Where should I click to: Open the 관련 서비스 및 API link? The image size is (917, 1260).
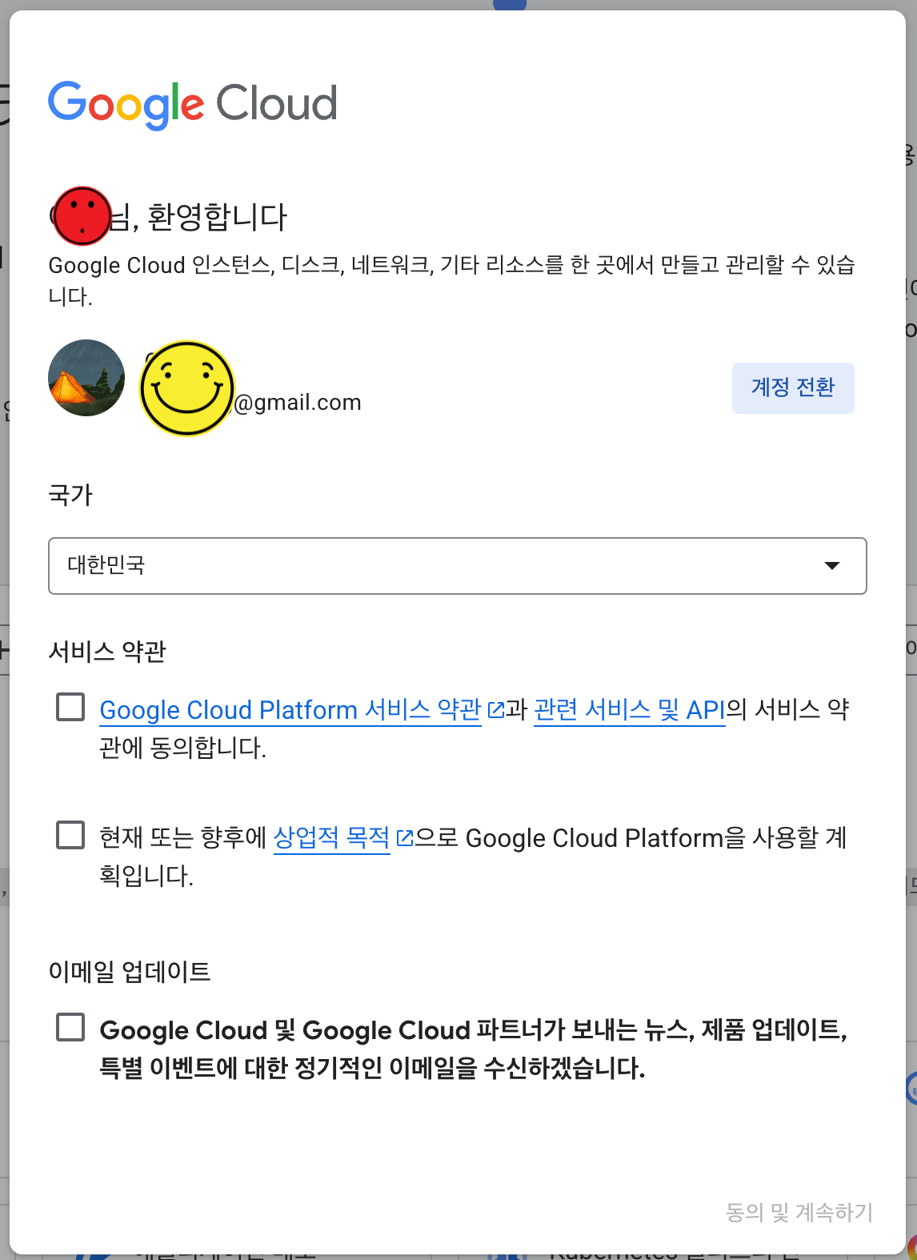tap(629, 710)
